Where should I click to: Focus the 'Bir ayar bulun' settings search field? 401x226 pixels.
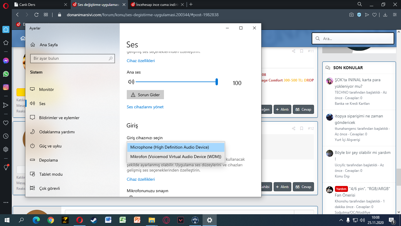click(73, 59)
